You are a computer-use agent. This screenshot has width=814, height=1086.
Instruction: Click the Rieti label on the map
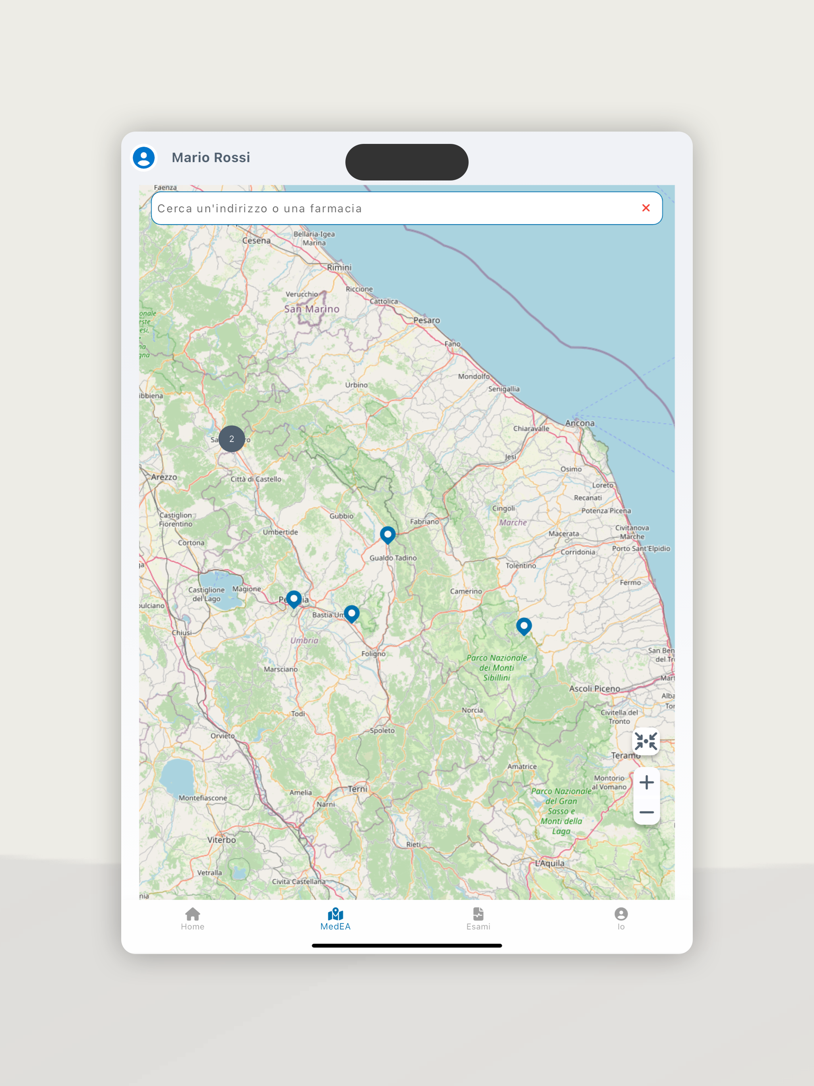point(413,844)
